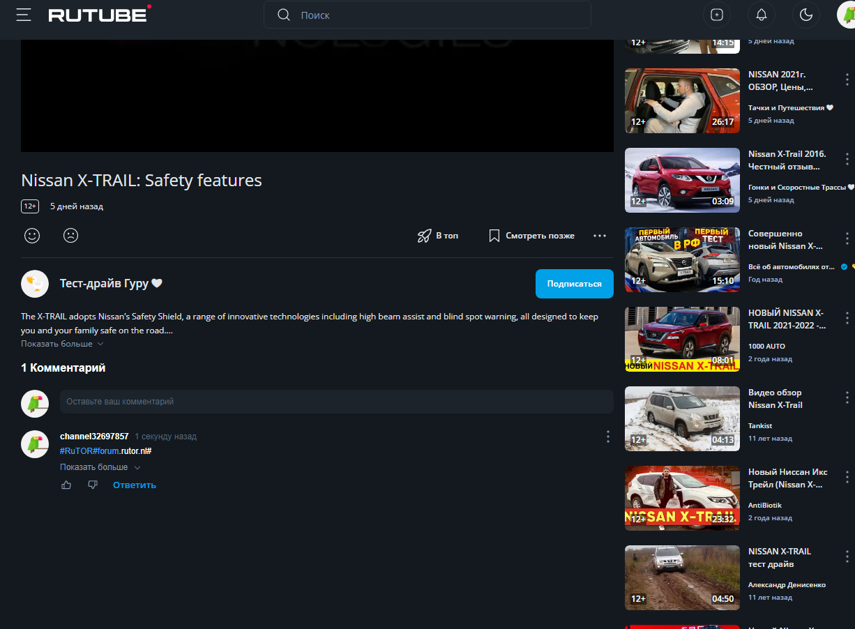
Task: Save video with Смотреть позже
Action: (531, 236)
